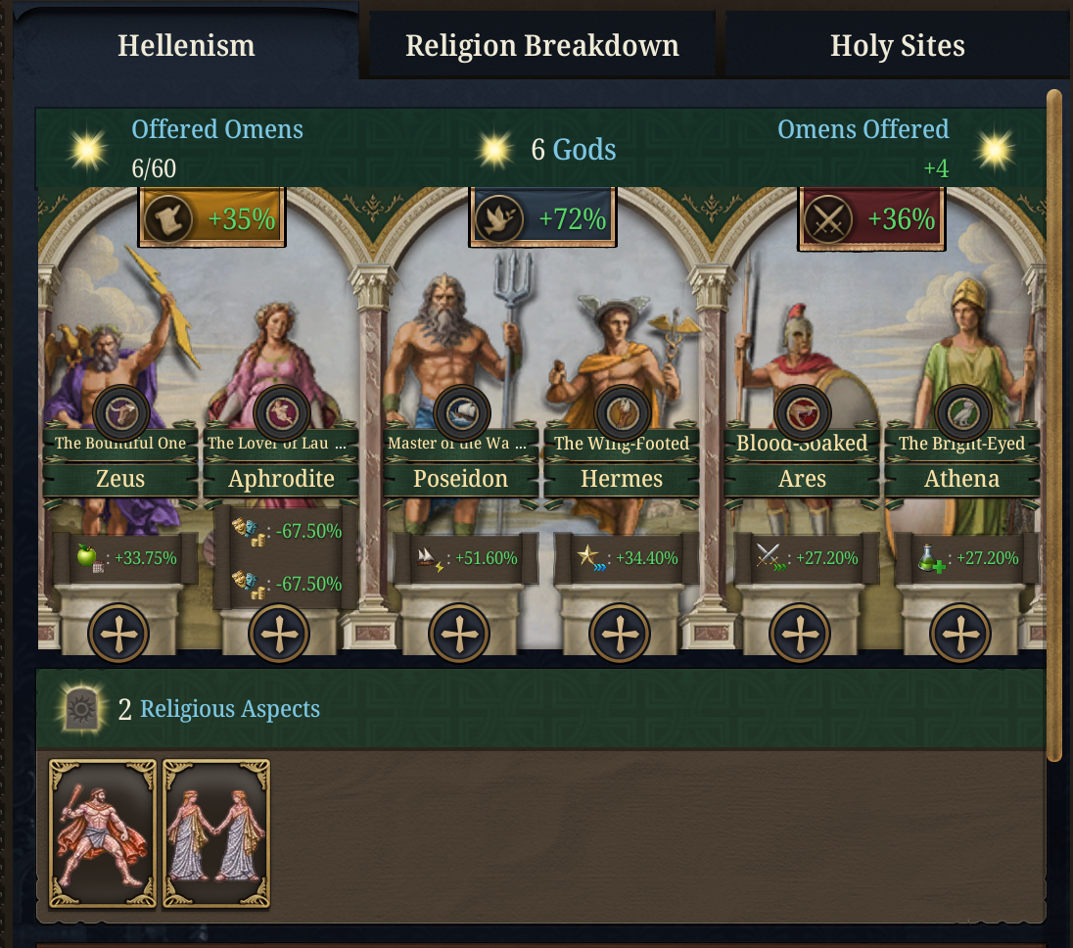Select the Hellenism tab
Viewport: 1073px width, 948px height.
click(186, 46)
